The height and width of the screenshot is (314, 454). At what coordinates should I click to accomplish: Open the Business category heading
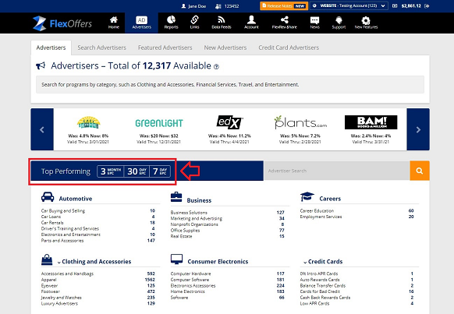(x=199, y=200)
